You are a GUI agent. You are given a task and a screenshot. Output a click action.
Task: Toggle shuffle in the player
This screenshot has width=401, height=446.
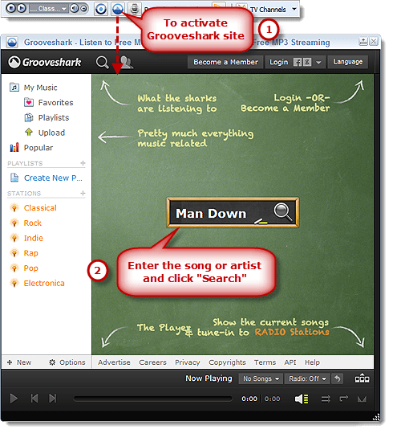(x=326, y=399)
